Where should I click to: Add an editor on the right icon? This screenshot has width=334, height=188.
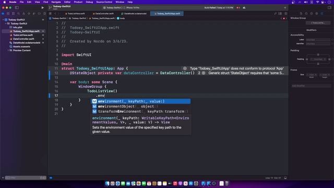[x=285, y=14]
